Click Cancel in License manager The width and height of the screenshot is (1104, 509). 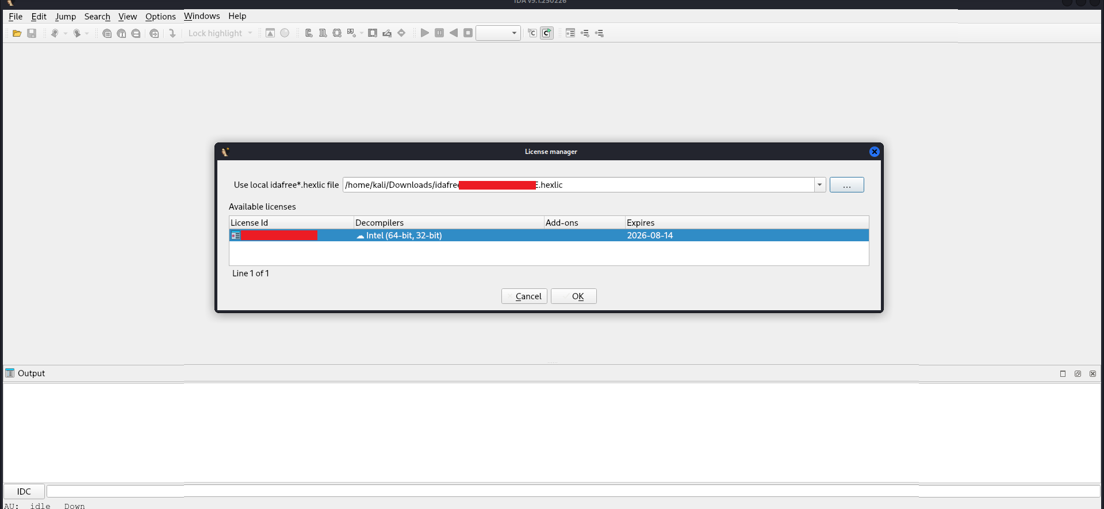coord(524,296)
